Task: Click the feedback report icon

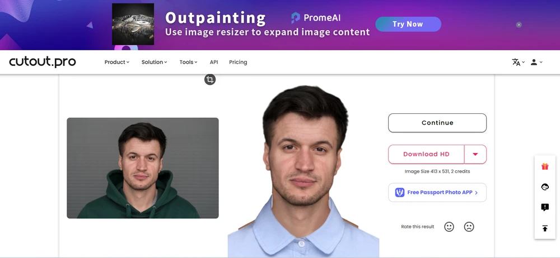Action: (545, 207)
